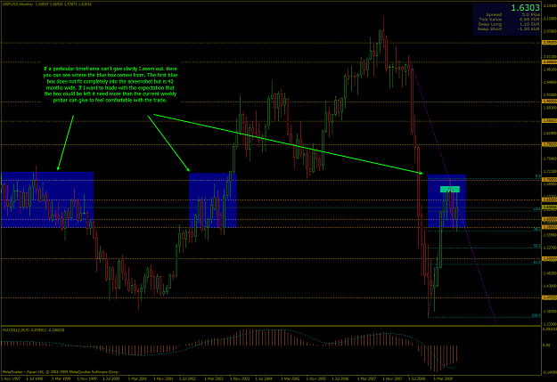Image resolution: width=557 pixels, height=382 pixels.
Task: Click the 1 Jul 2004 date label
Action: 264,378
